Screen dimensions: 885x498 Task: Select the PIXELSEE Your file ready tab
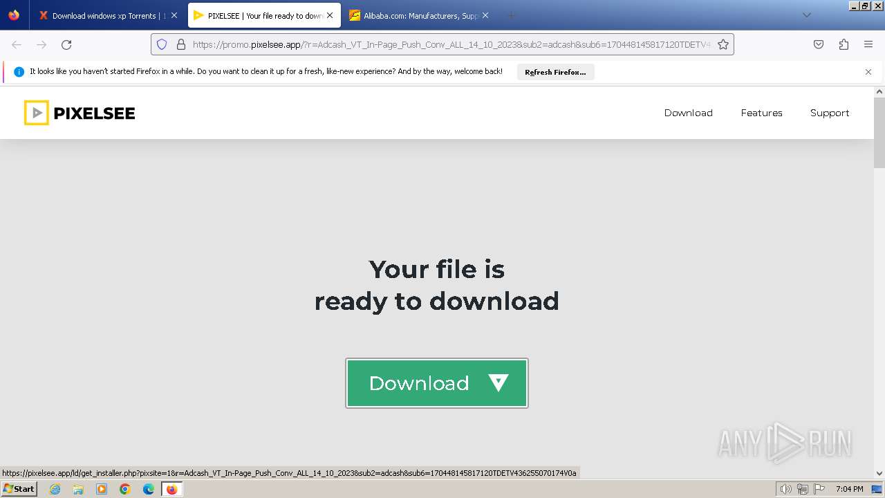tap(264, 15)
